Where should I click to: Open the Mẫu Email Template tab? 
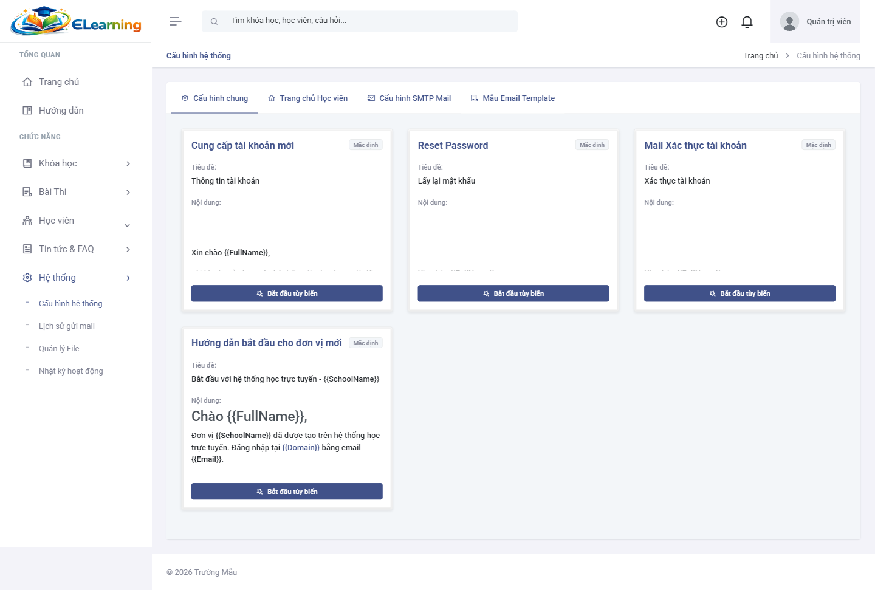click(x=513, y=98)
